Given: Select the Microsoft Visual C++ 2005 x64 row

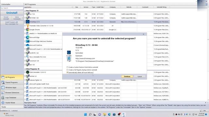Looking at the screenshot, I should (x=97, y=88).
